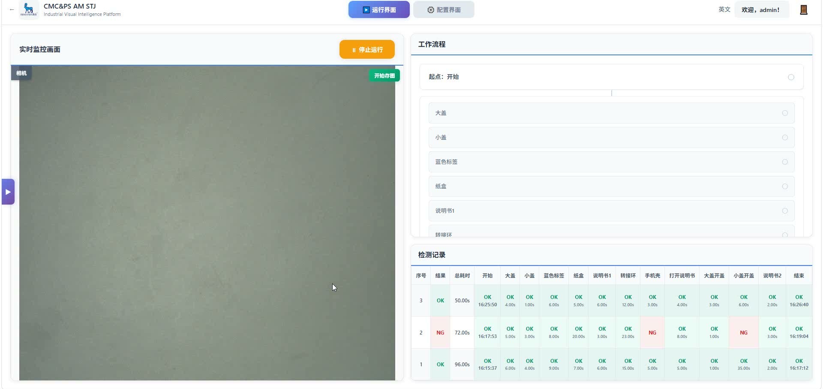Click the 72.00s total time cell
823x389 pixels.
[x=462, y=333]
